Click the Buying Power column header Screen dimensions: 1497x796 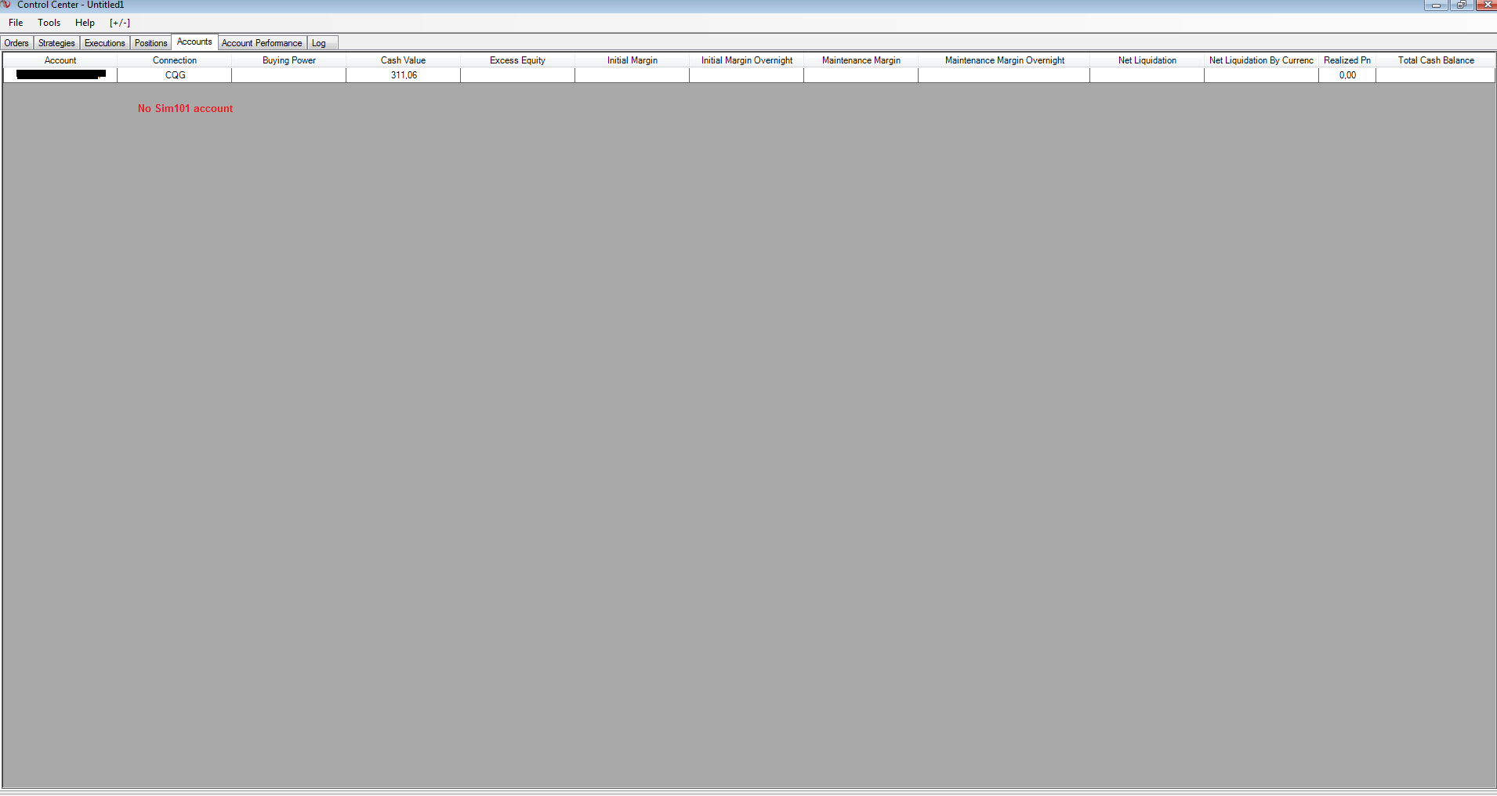coord(289,60)
